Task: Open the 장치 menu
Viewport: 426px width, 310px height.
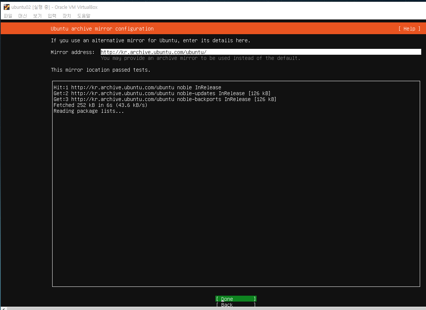Action: tap(67, 16)
